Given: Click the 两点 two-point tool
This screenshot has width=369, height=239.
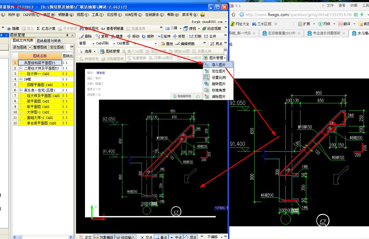Looking at the screenshot, I should [216, 44].
